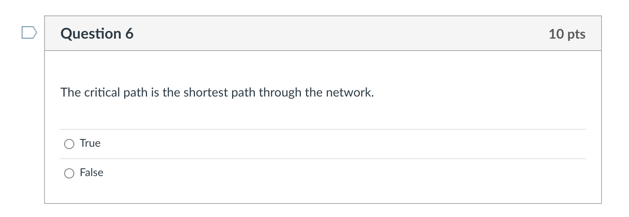
Task: Click the word "Question" in the header
Action: (x=91, y=34)
